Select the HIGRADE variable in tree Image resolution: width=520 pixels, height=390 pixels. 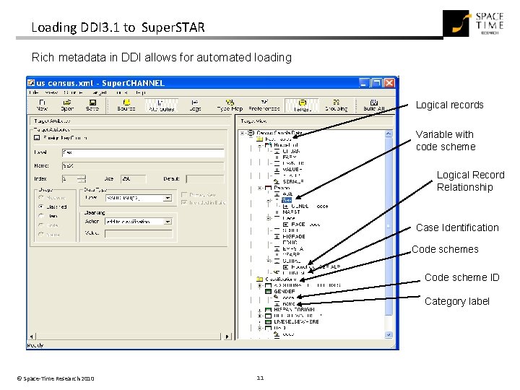click(294, 236)
